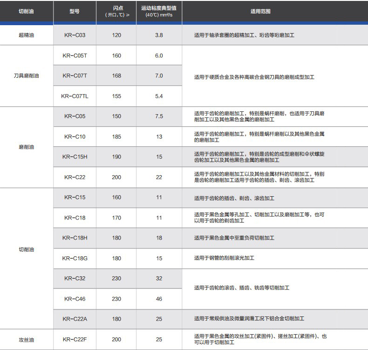Select the flash point value 168

(116, 75)
